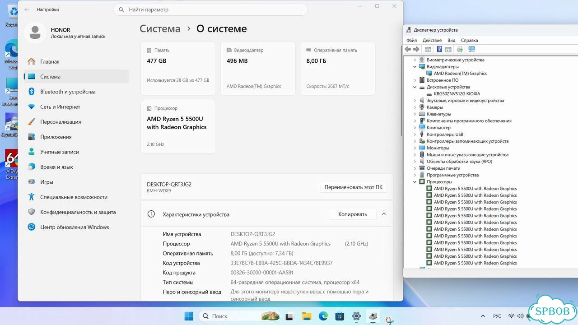Open Microsoft Store from the taskbar
The image size is (578, 325).
click(x=340, y=316)
